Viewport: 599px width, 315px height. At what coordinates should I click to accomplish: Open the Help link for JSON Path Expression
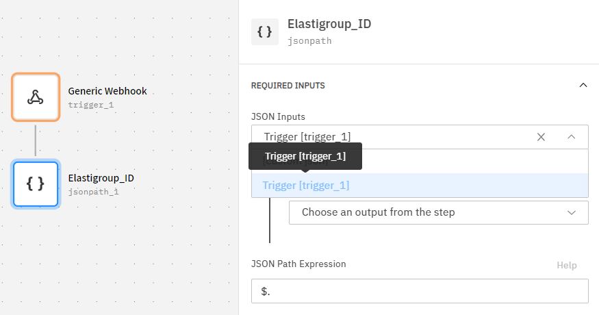[566, 265]
